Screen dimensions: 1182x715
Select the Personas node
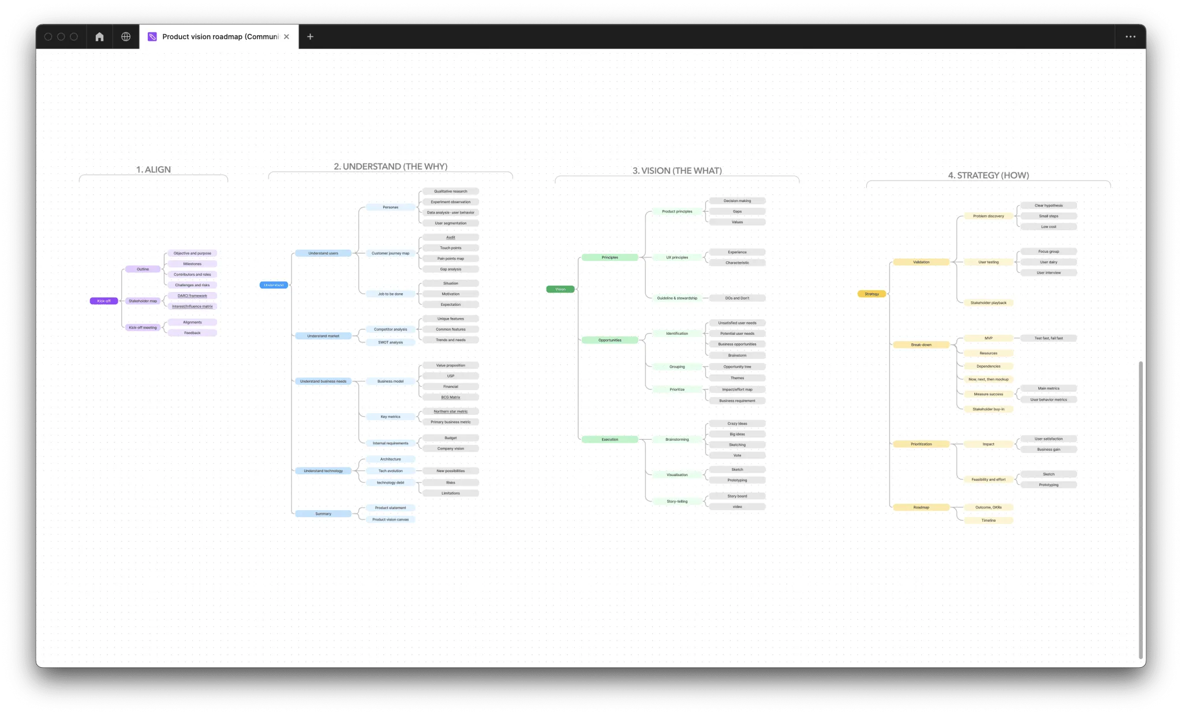tap(391, 207)
